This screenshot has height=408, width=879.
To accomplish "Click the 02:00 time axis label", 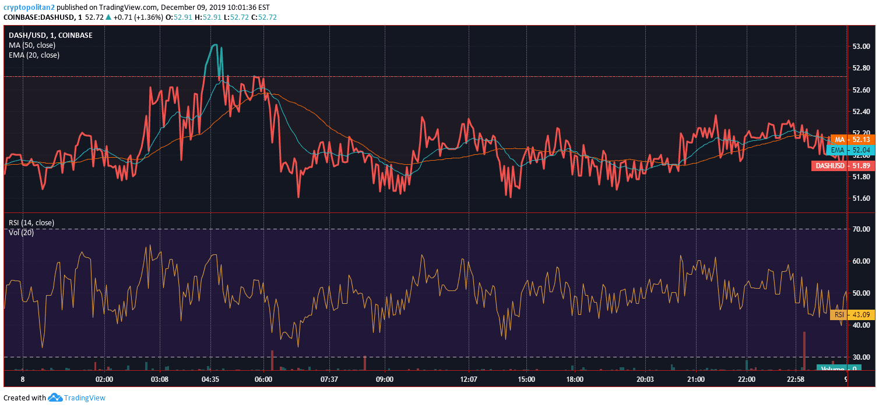I will pyautogui.click(x=104, y=379).
